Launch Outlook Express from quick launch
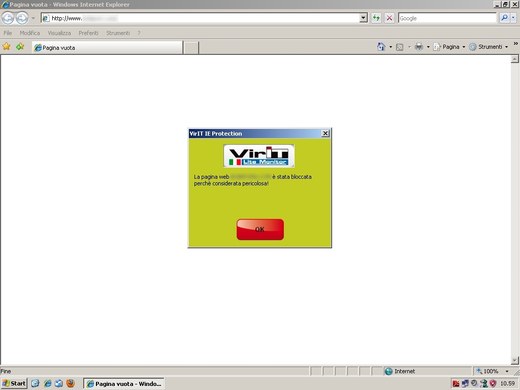Image resolution: width=520 pixels, height=390 pixels. click(59, 383)
